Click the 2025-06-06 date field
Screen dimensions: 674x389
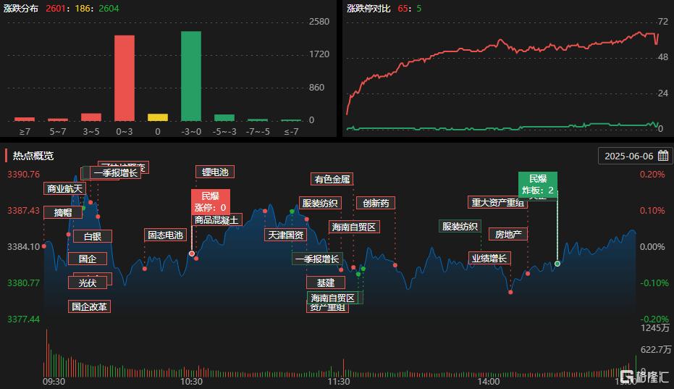click(x=628, y=156)
